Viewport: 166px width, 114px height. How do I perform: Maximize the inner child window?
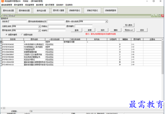pyautogui.click(x=159, y=16)
